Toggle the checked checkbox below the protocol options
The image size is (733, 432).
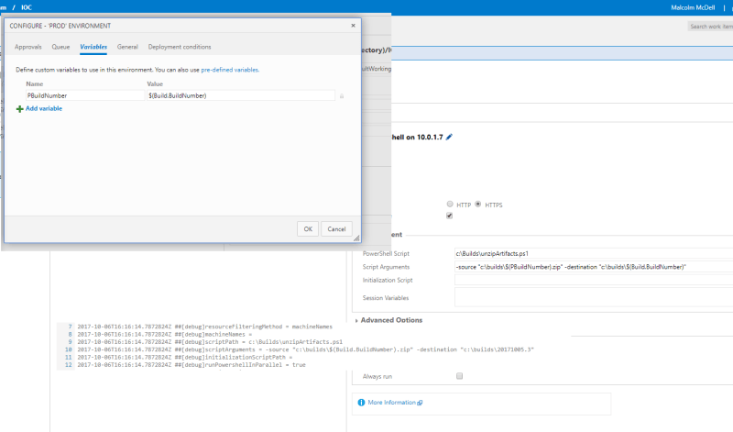(x=449, y=216)
